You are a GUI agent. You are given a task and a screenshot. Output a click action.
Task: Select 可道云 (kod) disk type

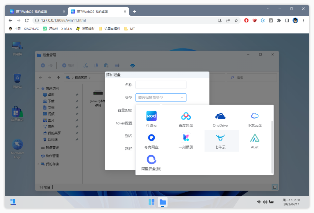[151, 119]
